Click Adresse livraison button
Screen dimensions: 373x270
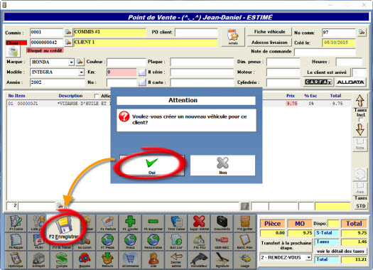click(x=269, y=43)
